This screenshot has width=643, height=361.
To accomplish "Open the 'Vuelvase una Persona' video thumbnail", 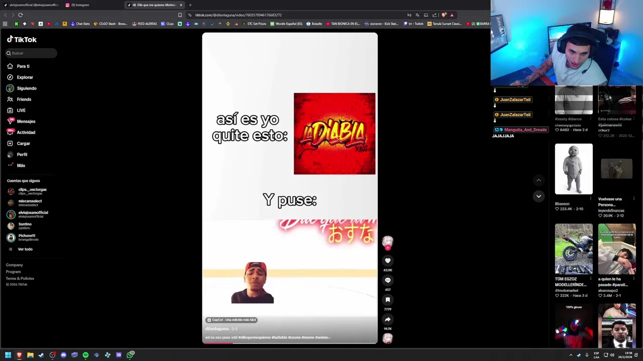I will [x=617, y=169].
